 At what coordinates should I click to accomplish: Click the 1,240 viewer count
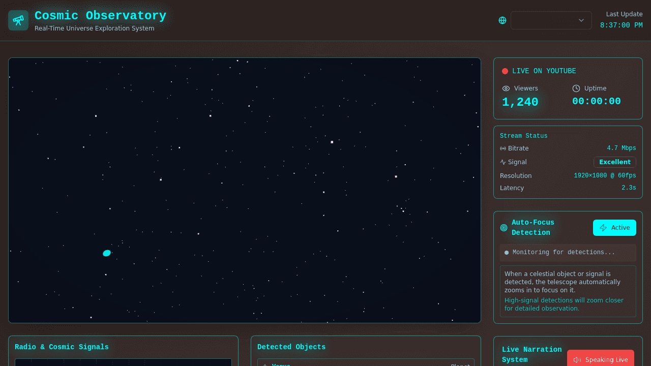[x=520, y=102]
